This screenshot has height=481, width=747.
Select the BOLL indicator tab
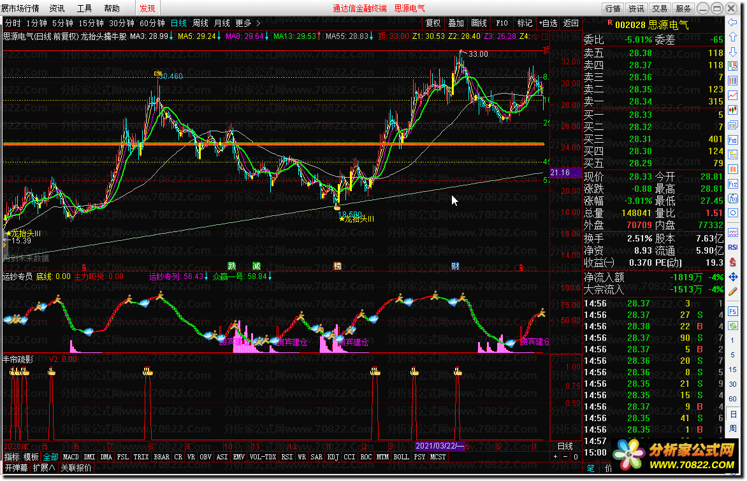tap(401, 457)
